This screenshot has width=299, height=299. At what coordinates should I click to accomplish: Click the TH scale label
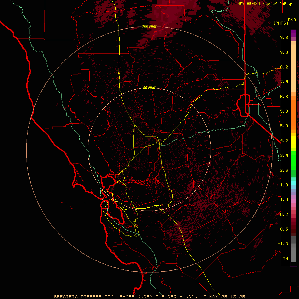tap(285, 259)
